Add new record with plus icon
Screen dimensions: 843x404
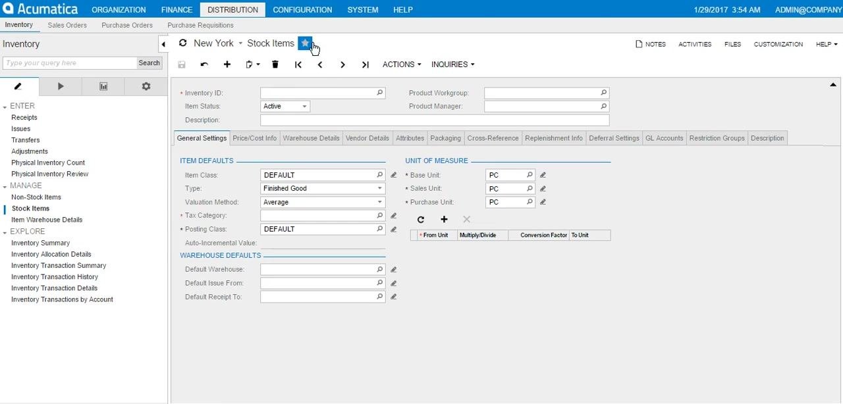(x=227, y=64)
